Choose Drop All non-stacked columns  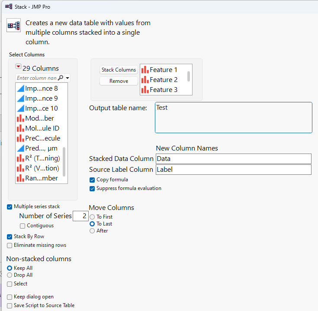pos(10,275)
